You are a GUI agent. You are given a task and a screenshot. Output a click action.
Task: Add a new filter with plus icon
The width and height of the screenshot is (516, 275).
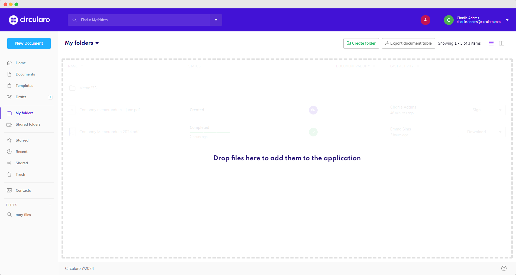[50, 205]
